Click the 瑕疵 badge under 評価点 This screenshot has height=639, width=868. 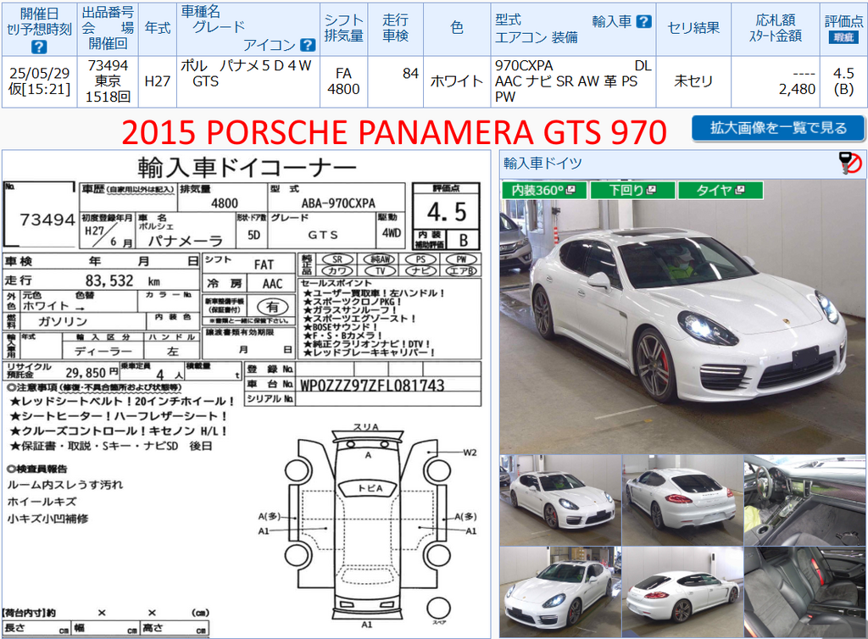pyautogui.click(x=843, y=37)
